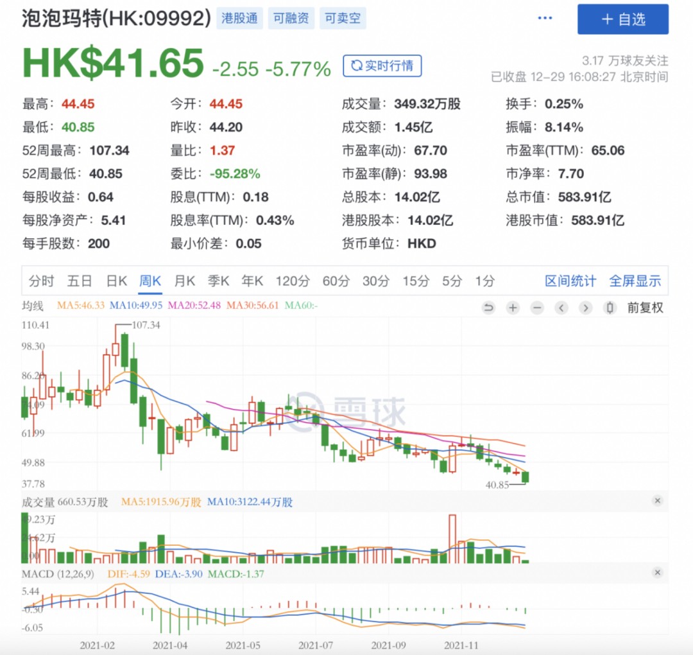
Task: Zoom in chart with plus icon
Action: [x=513, y=308]
